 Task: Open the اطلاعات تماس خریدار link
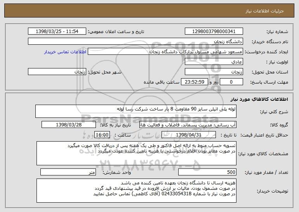(65, 52)
